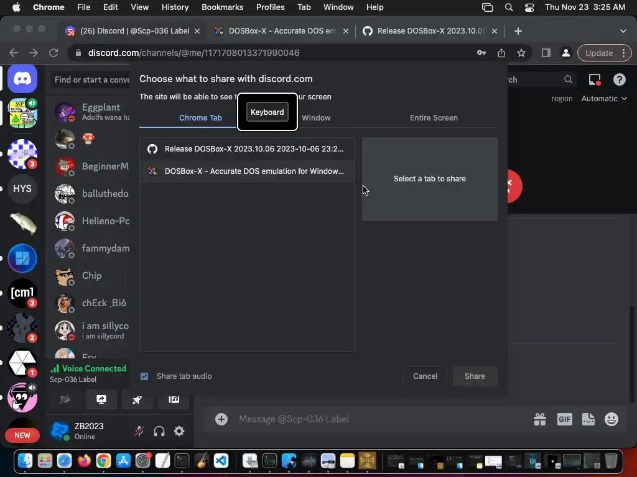This screenshot has height=477, width=637.
Task: Open the History menu
Action: click(x=175, y=7)
